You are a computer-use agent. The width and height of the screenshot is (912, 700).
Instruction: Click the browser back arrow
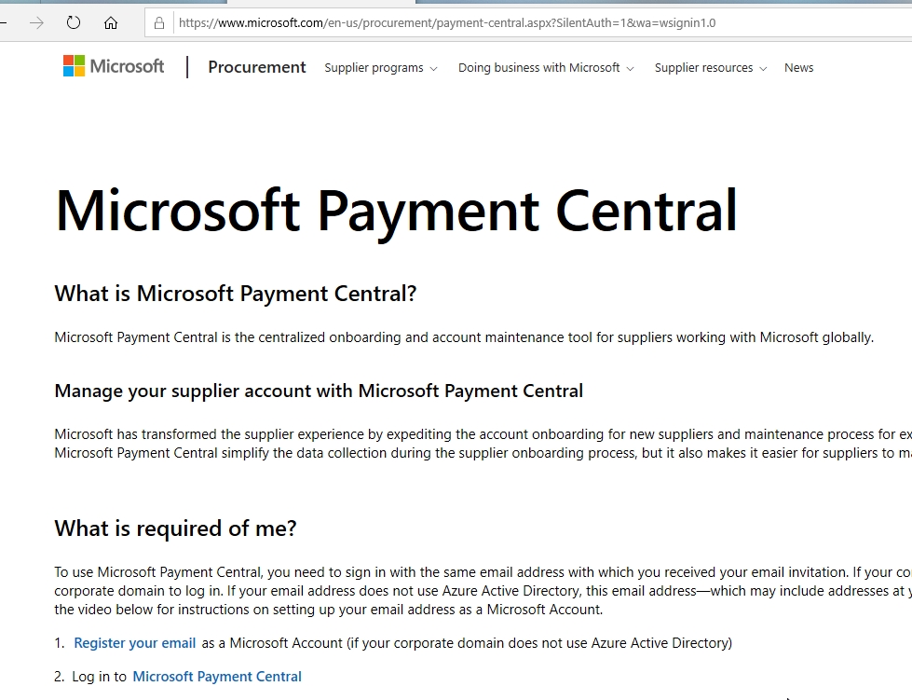point(5,22)
